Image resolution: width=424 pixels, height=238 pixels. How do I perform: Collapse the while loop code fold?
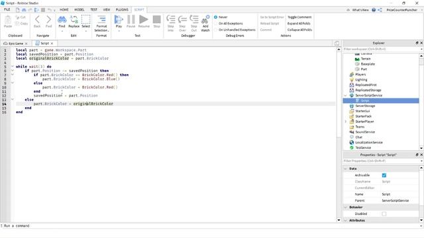click(x=13, y=66)
